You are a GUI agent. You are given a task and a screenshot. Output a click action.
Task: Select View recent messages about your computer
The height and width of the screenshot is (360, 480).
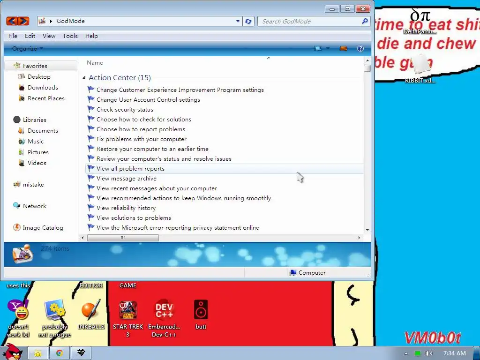coord(157,188)
